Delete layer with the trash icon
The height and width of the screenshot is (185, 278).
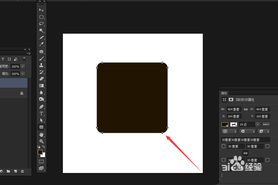click(22, 171)
